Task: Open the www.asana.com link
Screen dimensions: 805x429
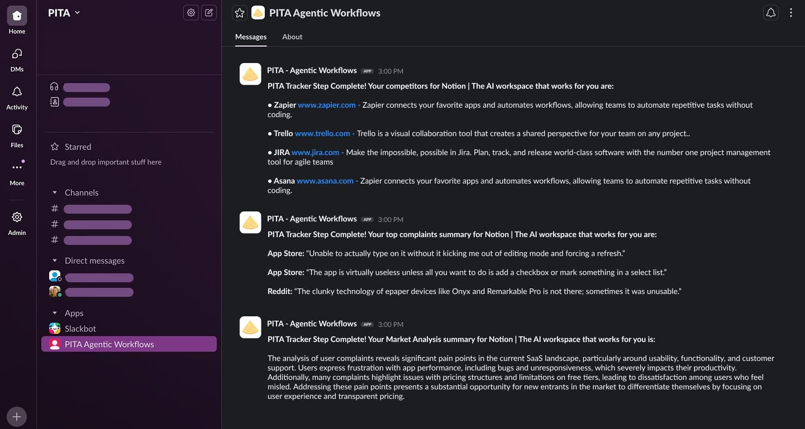Action: 325,181
